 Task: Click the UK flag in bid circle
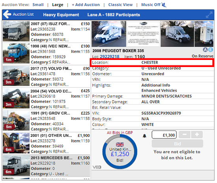click(120, 145)
